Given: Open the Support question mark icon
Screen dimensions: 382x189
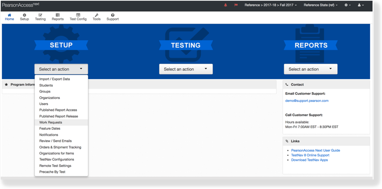Looking at the screenshot, I should point(112,15).
